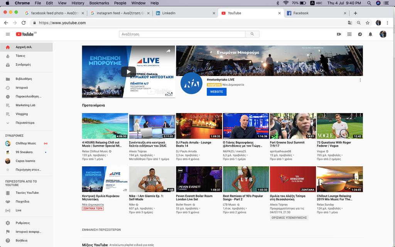Image resolution: width=395 pixels, height=247 pixels.
Task: Go to Αρχική σελ. in sidebar
Action: tap(26, 47)
